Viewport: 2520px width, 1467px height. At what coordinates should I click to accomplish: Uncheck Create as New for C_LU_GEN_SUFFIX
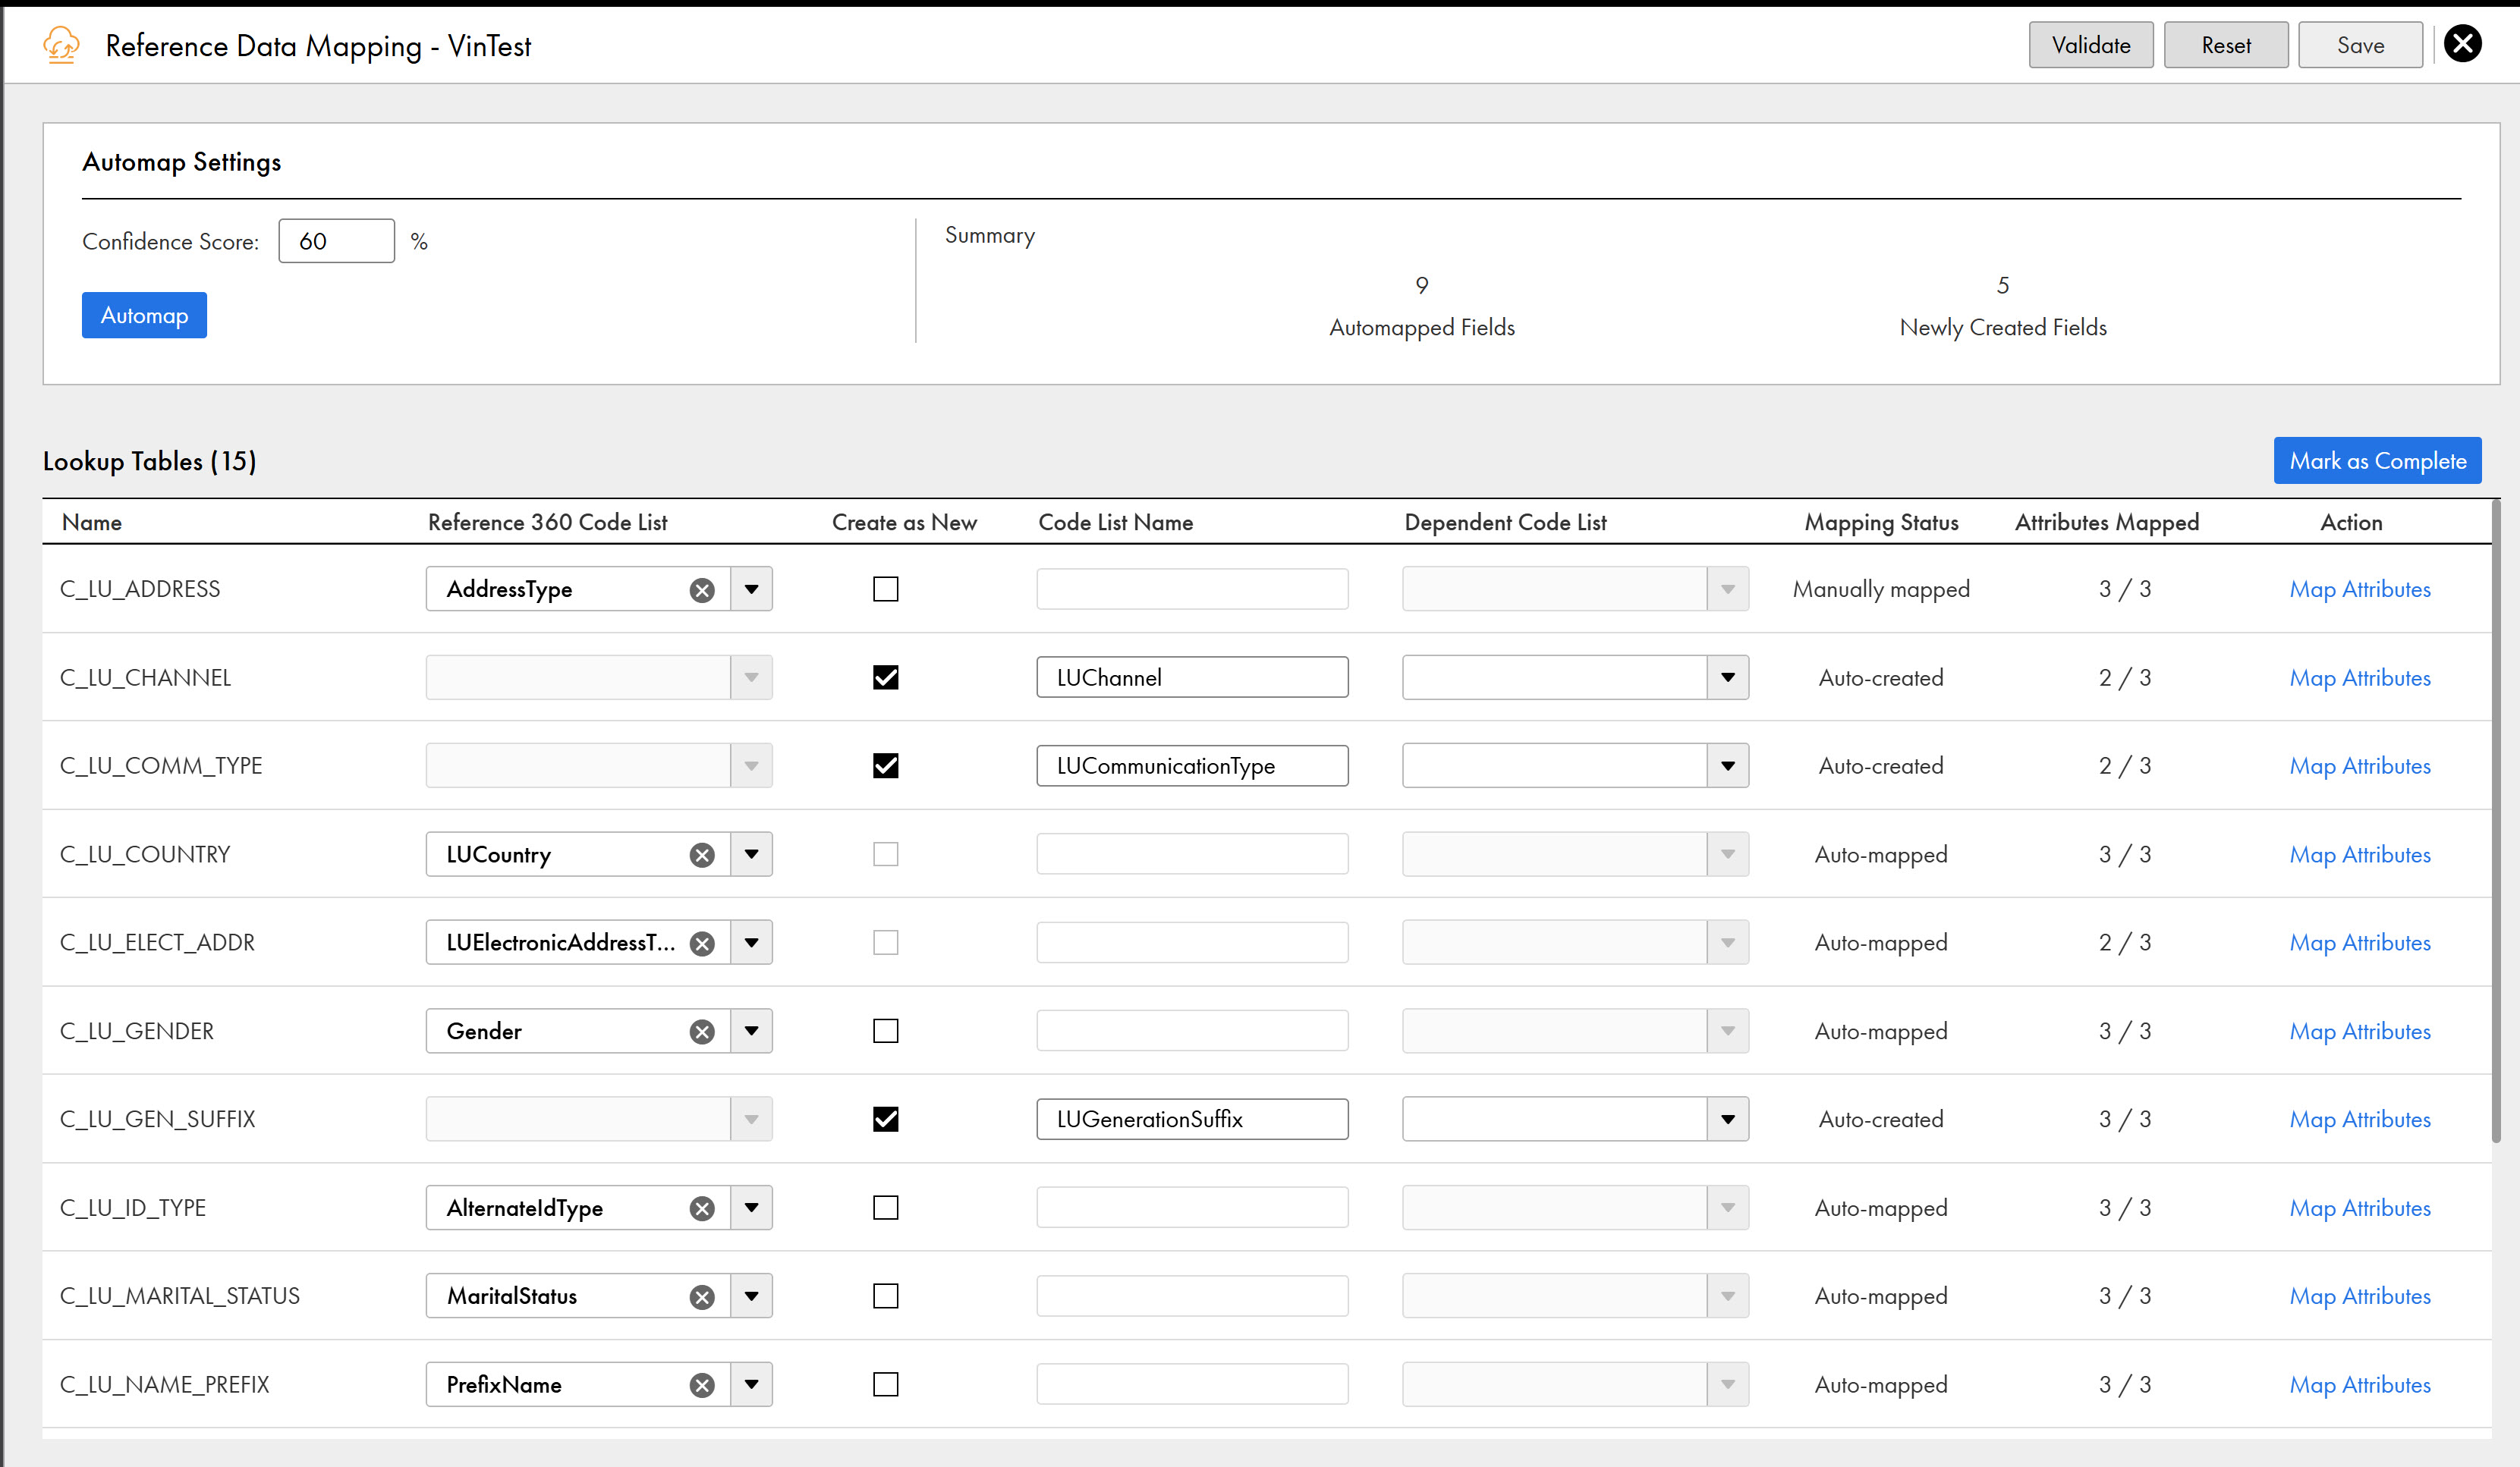(885, 1120)
